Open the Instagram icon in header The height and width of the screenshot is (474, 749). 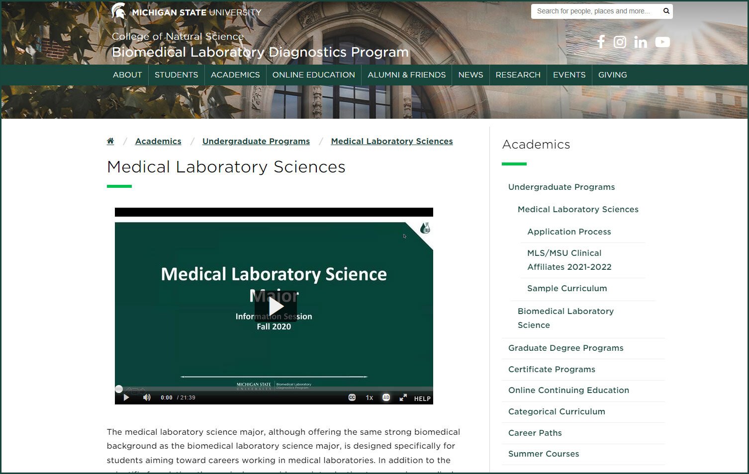pyautogui.click(x=620, y=42)
